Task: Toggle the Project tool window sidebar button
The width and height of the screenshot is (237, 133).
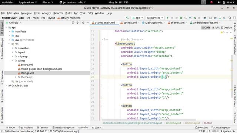Action: (x=2, y=28)
